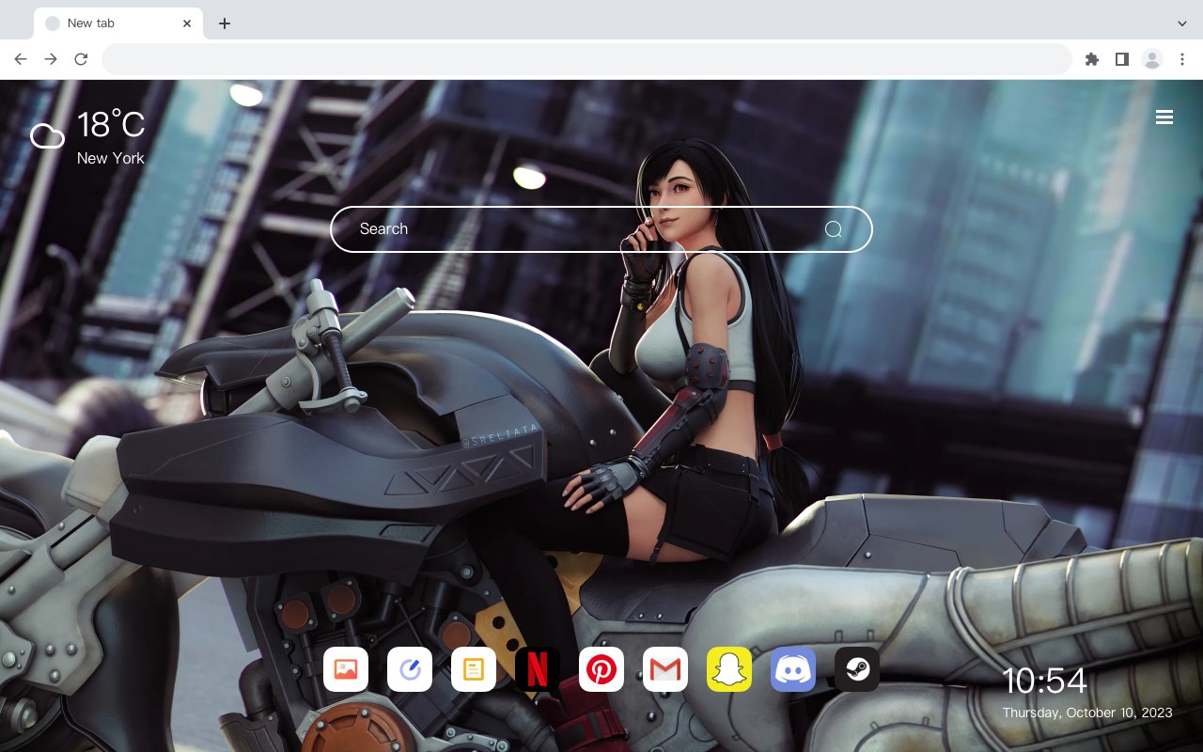This screenshot has width=1203, height=752.
Task: Open the wallpaper gallery shortcut icon
Action: coord(346,669)
